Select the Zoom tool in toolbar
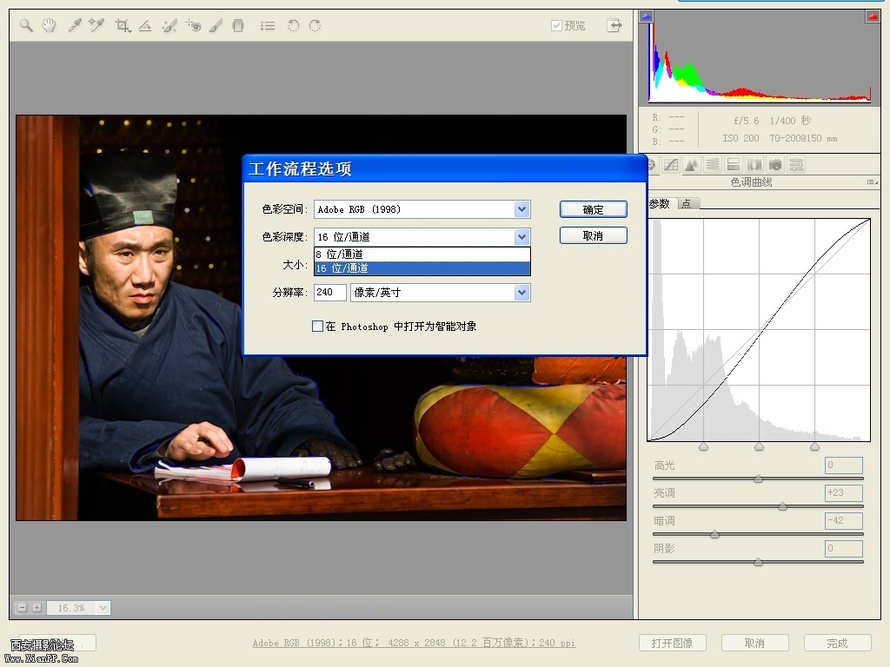The width and height of the screenshot is (890, 667). (x=26, y=26)
